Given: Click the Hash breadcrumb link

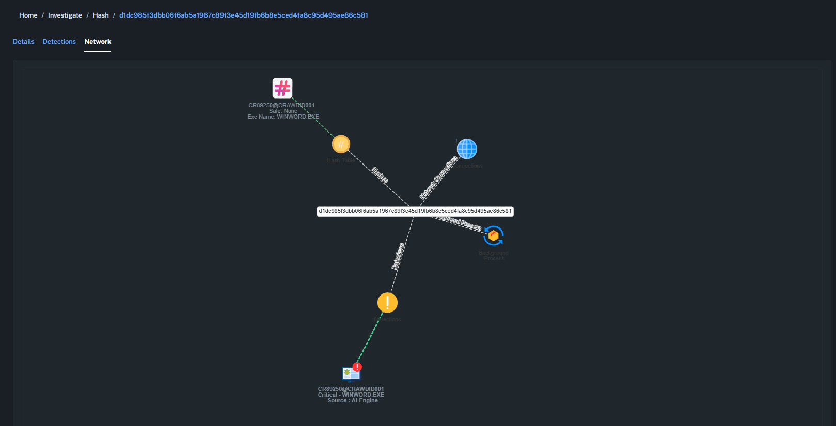Looking at the screenshot, I should (101, 15).
